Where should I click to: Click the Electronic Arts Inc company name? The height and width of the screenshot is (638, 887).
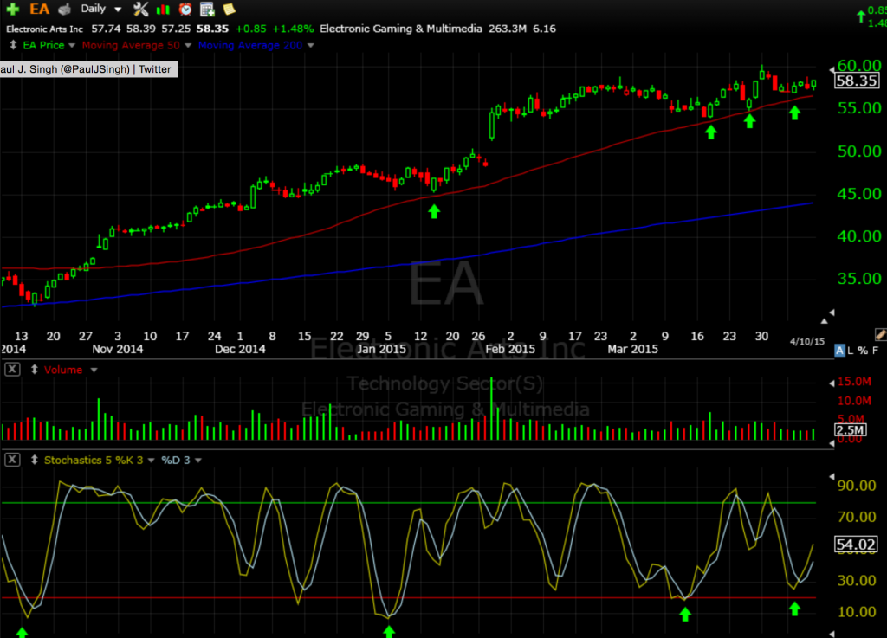click(x=44, y=29)
